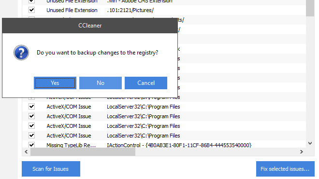This screenshot has width=319, height=179.
Task: Click the horizontal scrollbar left arrow
Action: 26,152
